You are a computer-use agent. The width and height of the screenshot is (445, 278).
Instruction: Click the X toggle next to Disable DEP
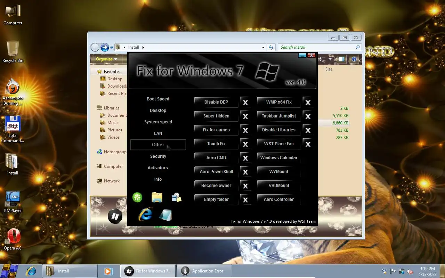[x=245, y=103]
